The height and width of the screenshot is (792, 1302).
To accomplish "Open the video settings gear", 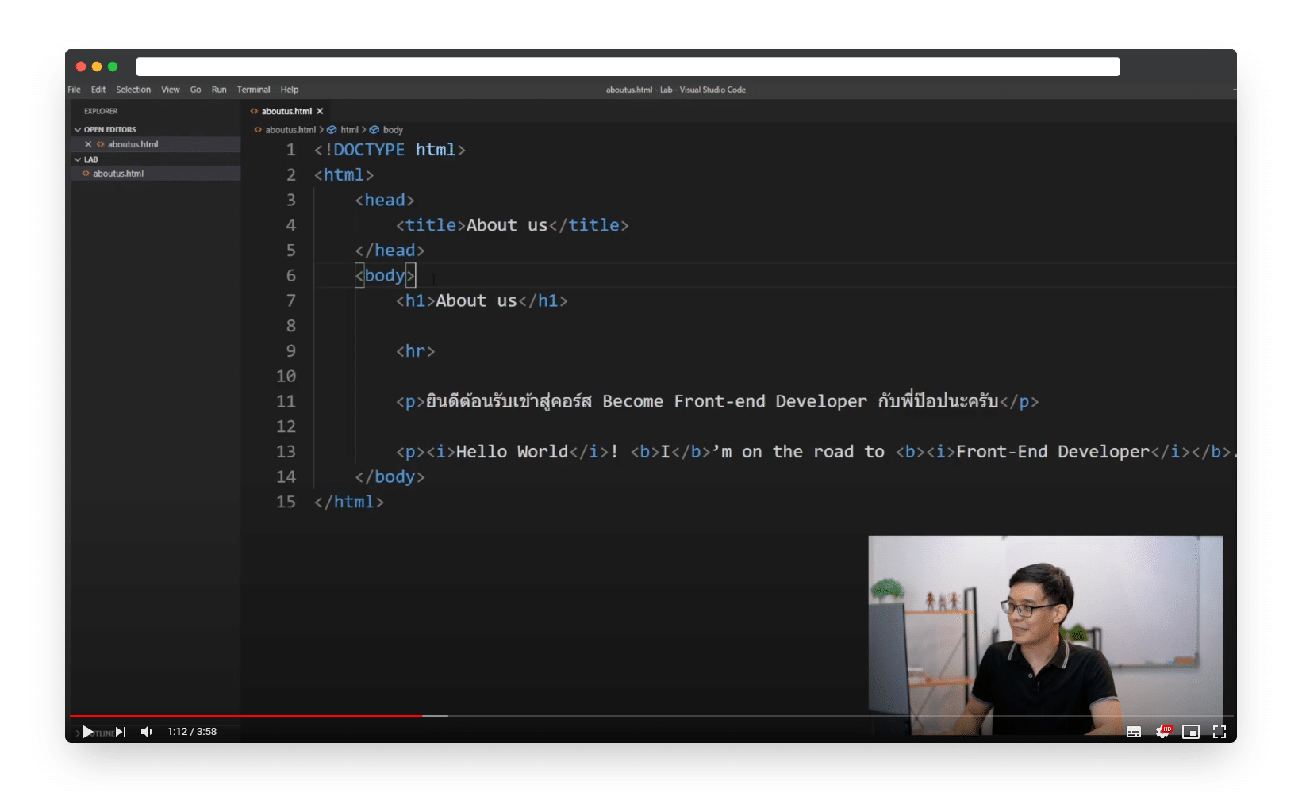I will click(1162, 732).
